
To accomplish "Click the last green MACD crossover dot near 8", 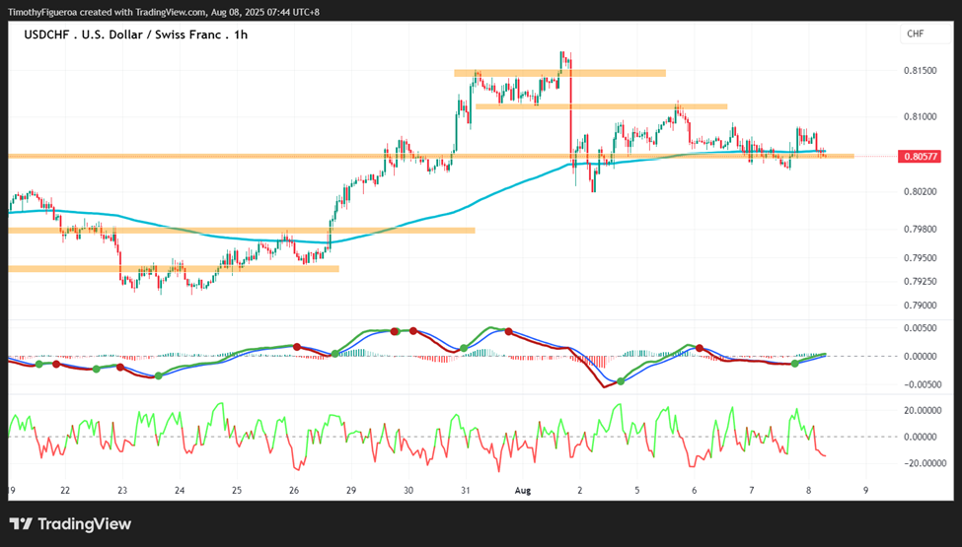I will [x=794, y=364].
